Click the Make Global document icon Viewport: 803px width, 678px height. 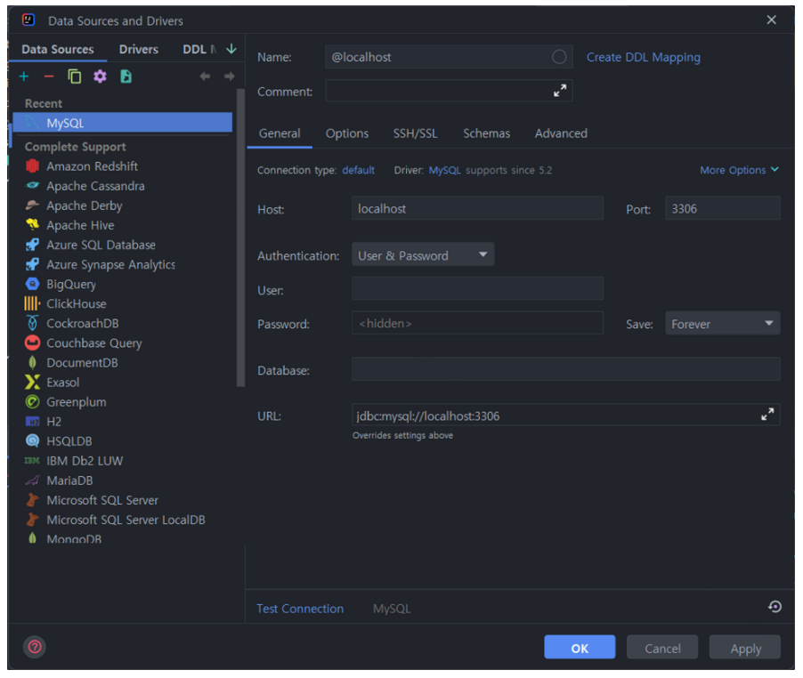126,77
